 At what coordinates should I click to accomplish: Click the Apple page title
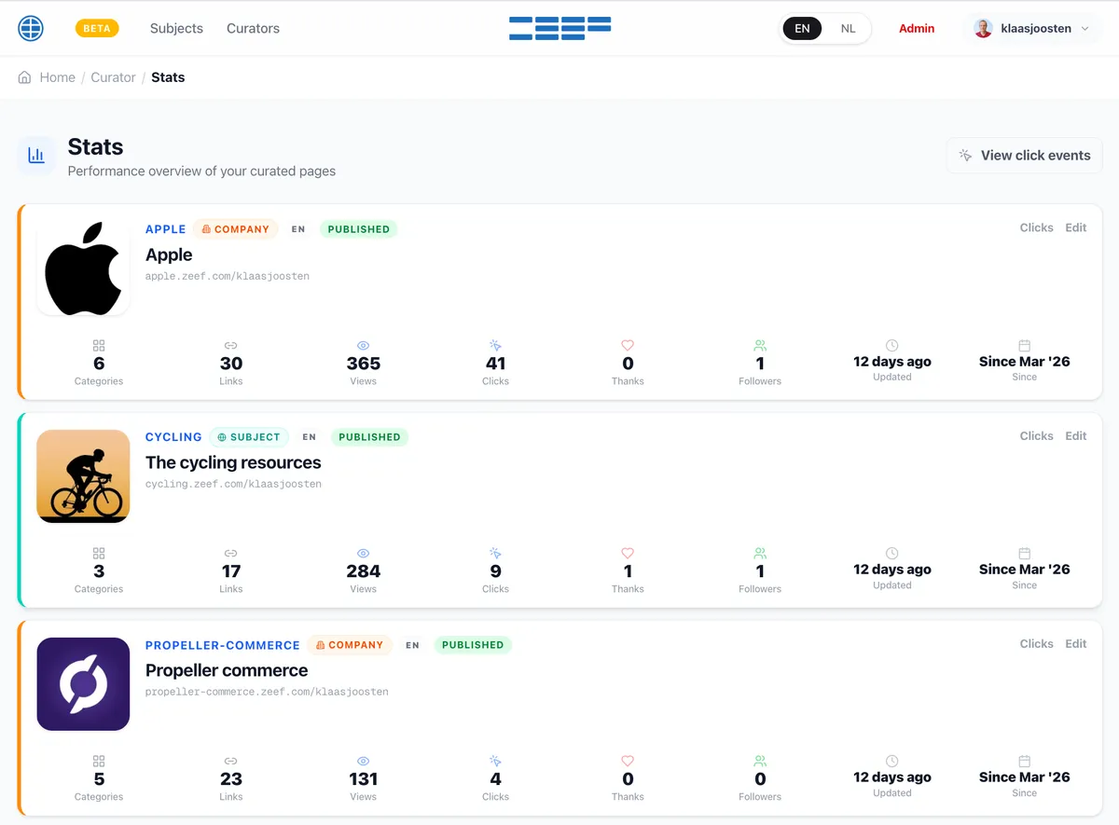coord(169,254)
